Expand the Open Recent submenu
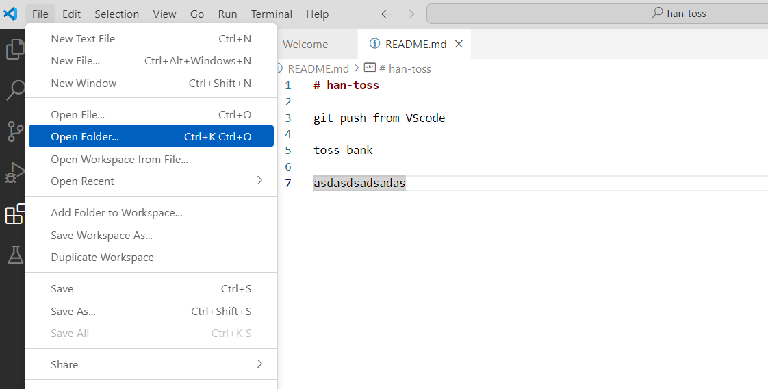The width and height of the screenshot is (768, 389). pos(151,181)
